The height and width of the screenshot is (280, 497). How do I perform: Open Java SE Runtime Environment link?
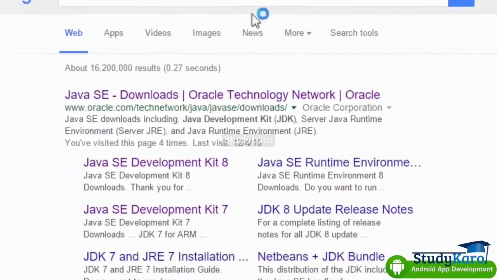click(339, 163)
